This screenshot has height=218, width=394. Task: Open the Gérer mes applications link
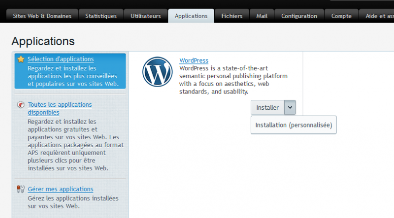(x=61, y=189)
